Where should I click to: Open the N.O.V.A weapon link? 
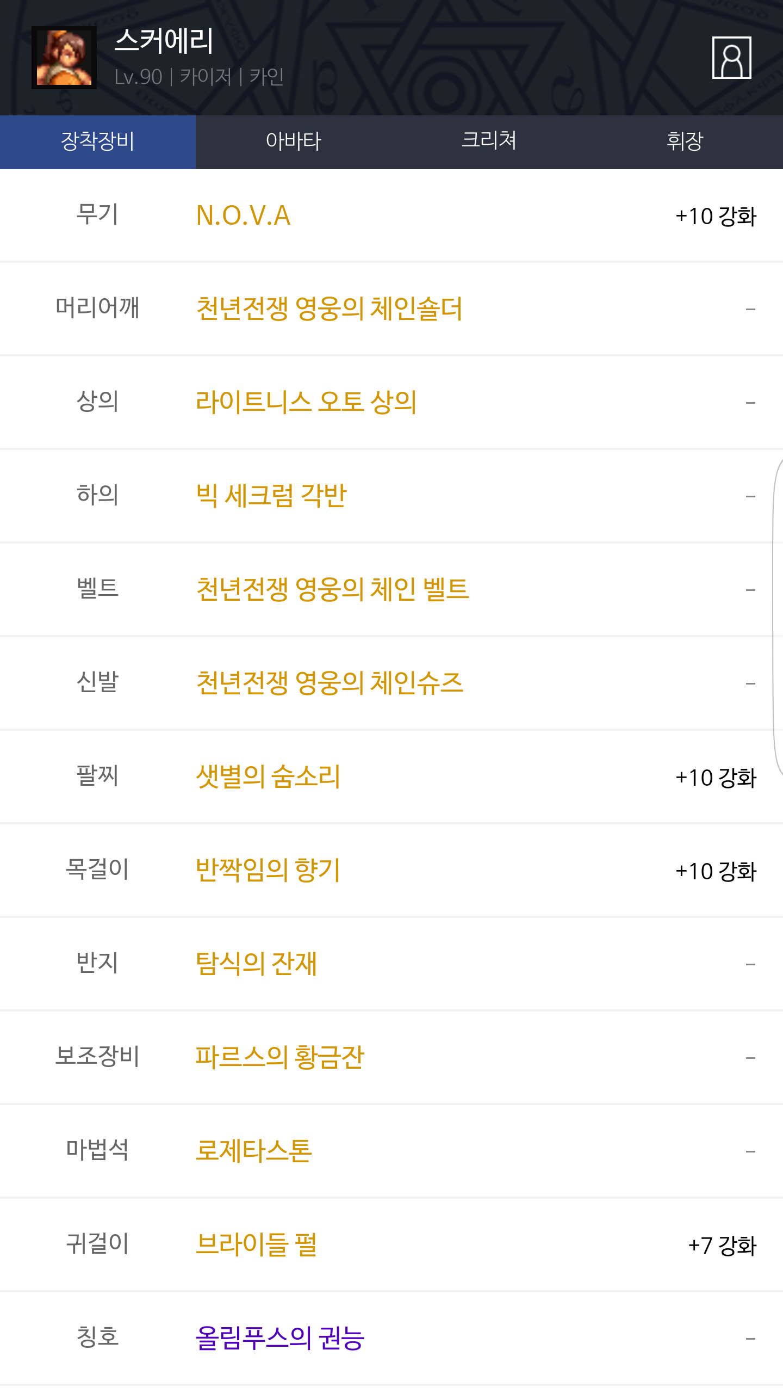click(243, 215)
